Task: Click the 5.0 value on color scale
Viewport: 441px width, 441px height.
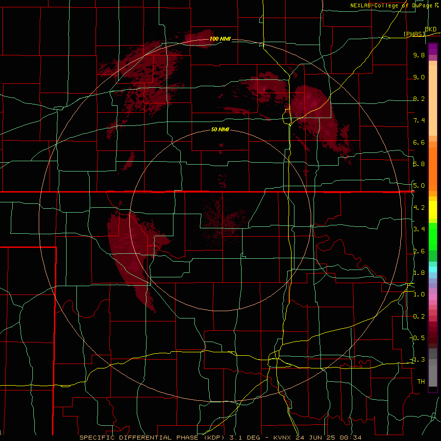Action: click(x=419, y=186)
